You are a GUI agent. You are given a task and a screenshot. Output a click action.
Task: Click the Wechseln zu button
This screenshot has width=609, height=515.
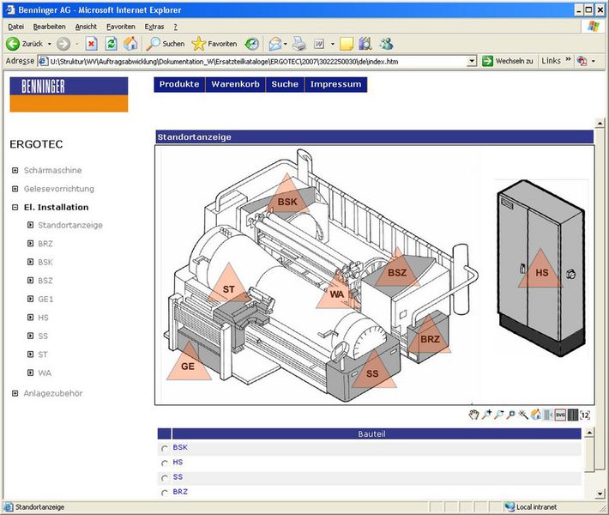click(508, 61)
